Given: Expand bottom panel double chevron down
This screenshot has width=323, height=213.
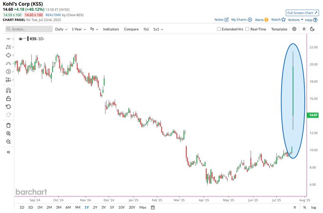Looking at the screenshot, I should click(x=295, y=207).
